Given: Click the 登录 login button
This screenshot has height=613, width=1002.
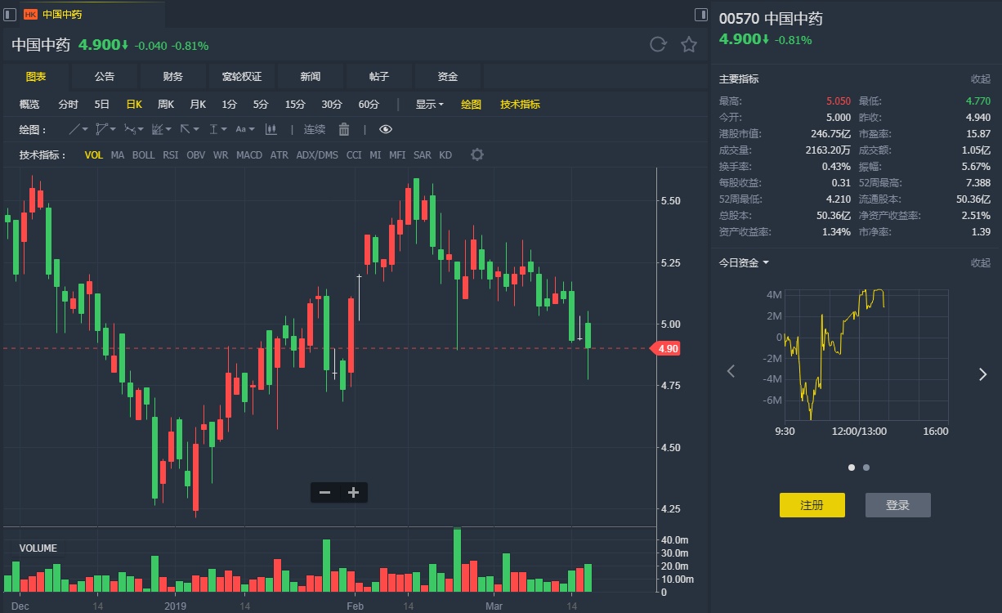Looking at the screenshot, I should (897, 505).
